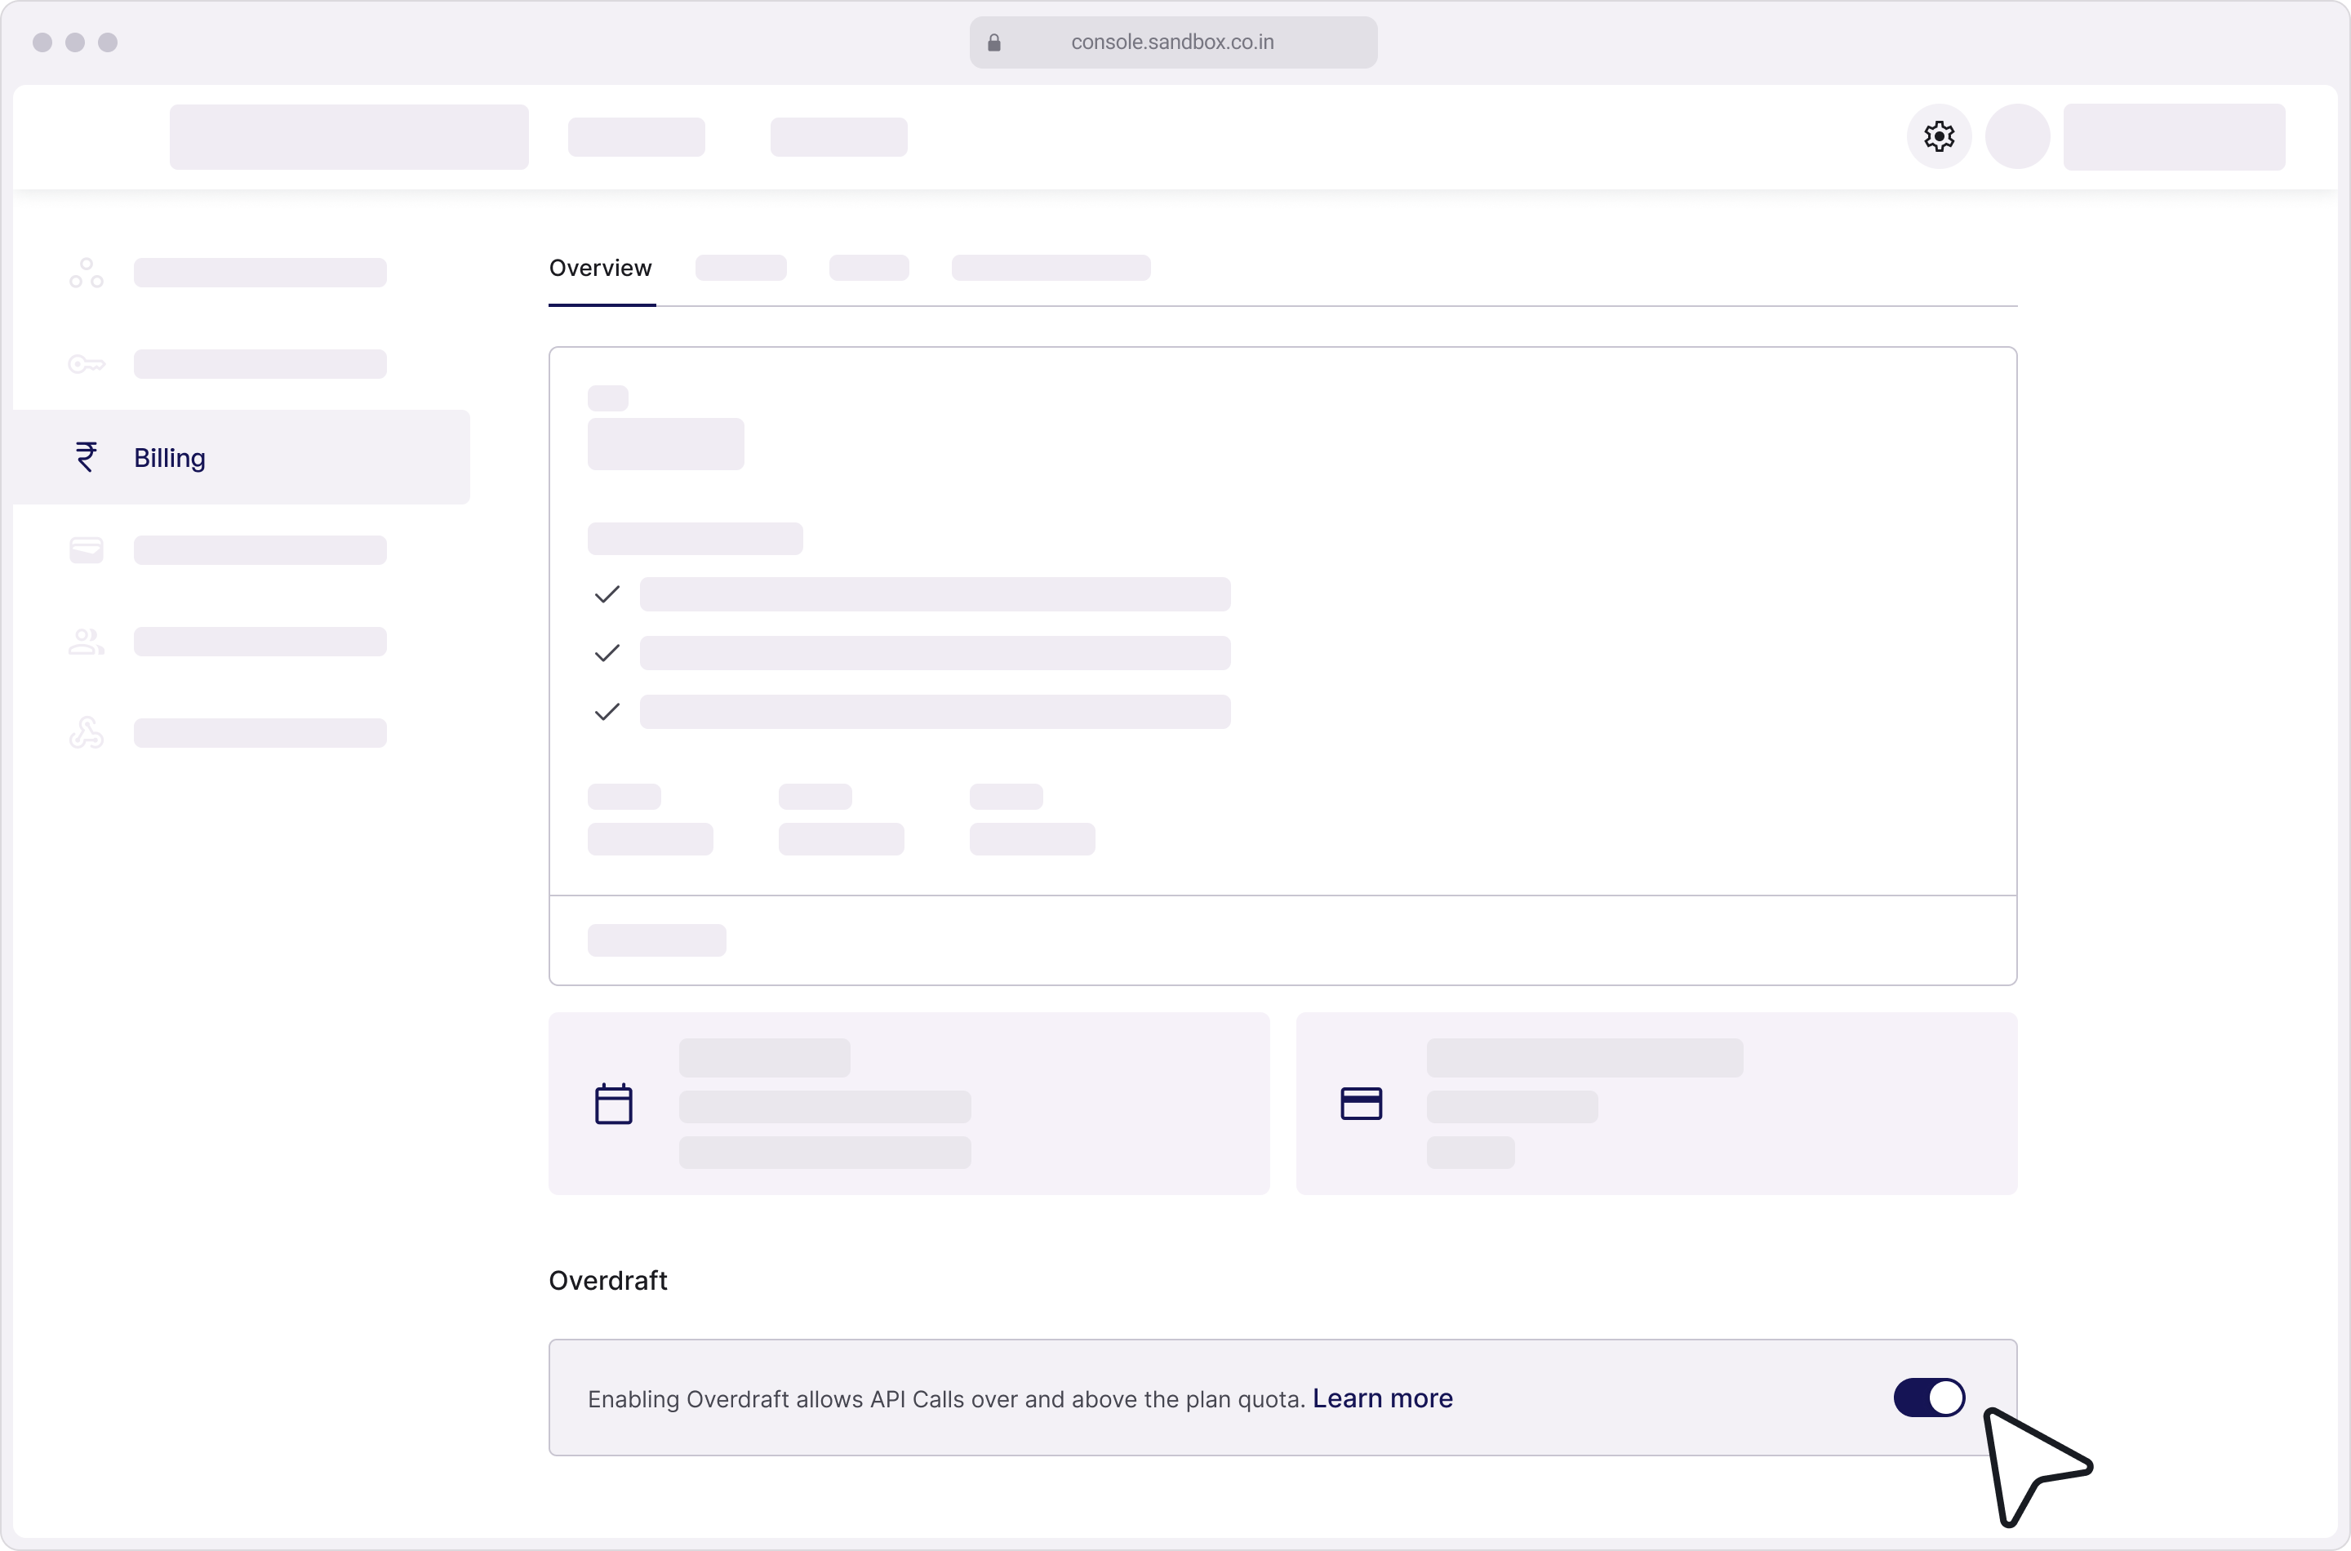The image size is (2351, 1551).
Task: Toggle the Overdraft switch off
Action: [x=1929, y=1398]
